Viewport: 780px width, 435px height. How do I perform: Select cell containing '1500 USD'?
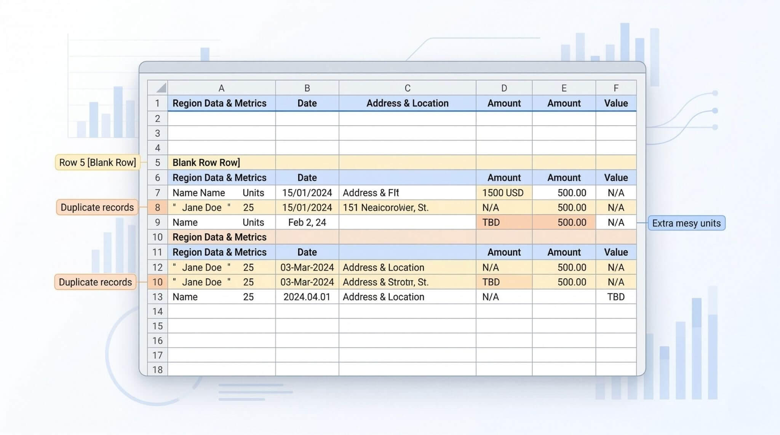pyautogui.click(x=503, y=193)
